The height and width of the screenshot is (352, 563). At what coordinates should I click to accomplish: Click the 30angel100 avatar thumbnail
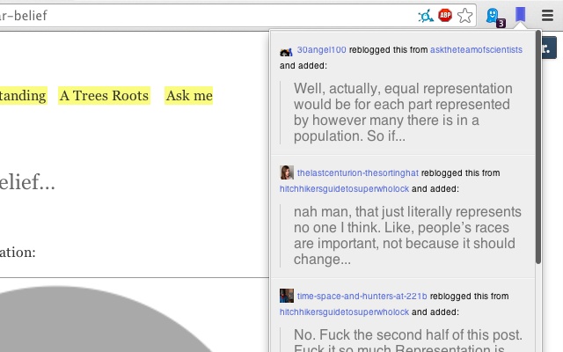click(x=286, y=52)
